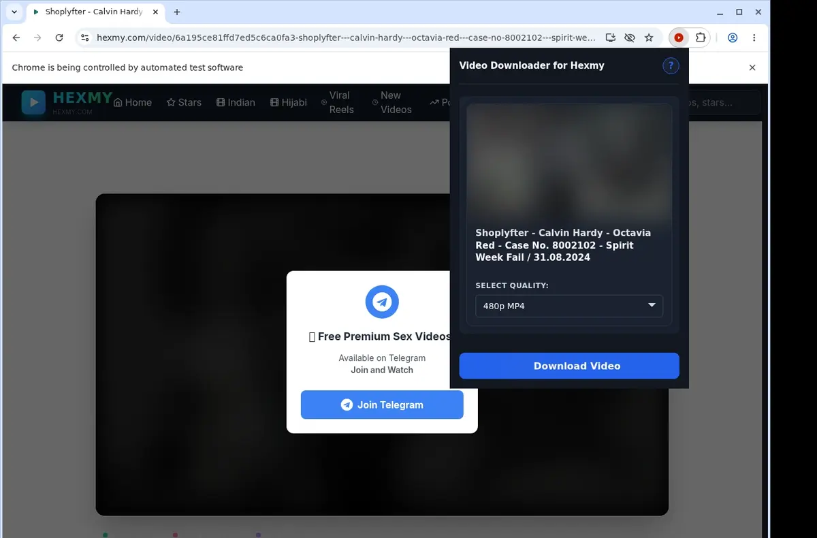
Task: Open the Home nav link
Action: [x=133, y=102]
